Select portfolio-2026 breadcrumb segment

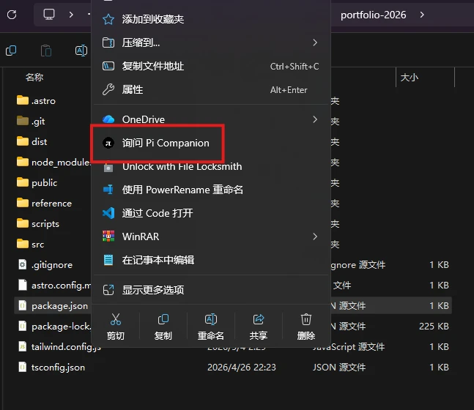pyautogui.click(x=373, y=15)
